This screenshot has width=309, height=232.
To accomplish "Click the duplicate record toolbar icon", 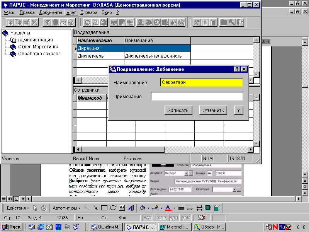I will (18, 22).
